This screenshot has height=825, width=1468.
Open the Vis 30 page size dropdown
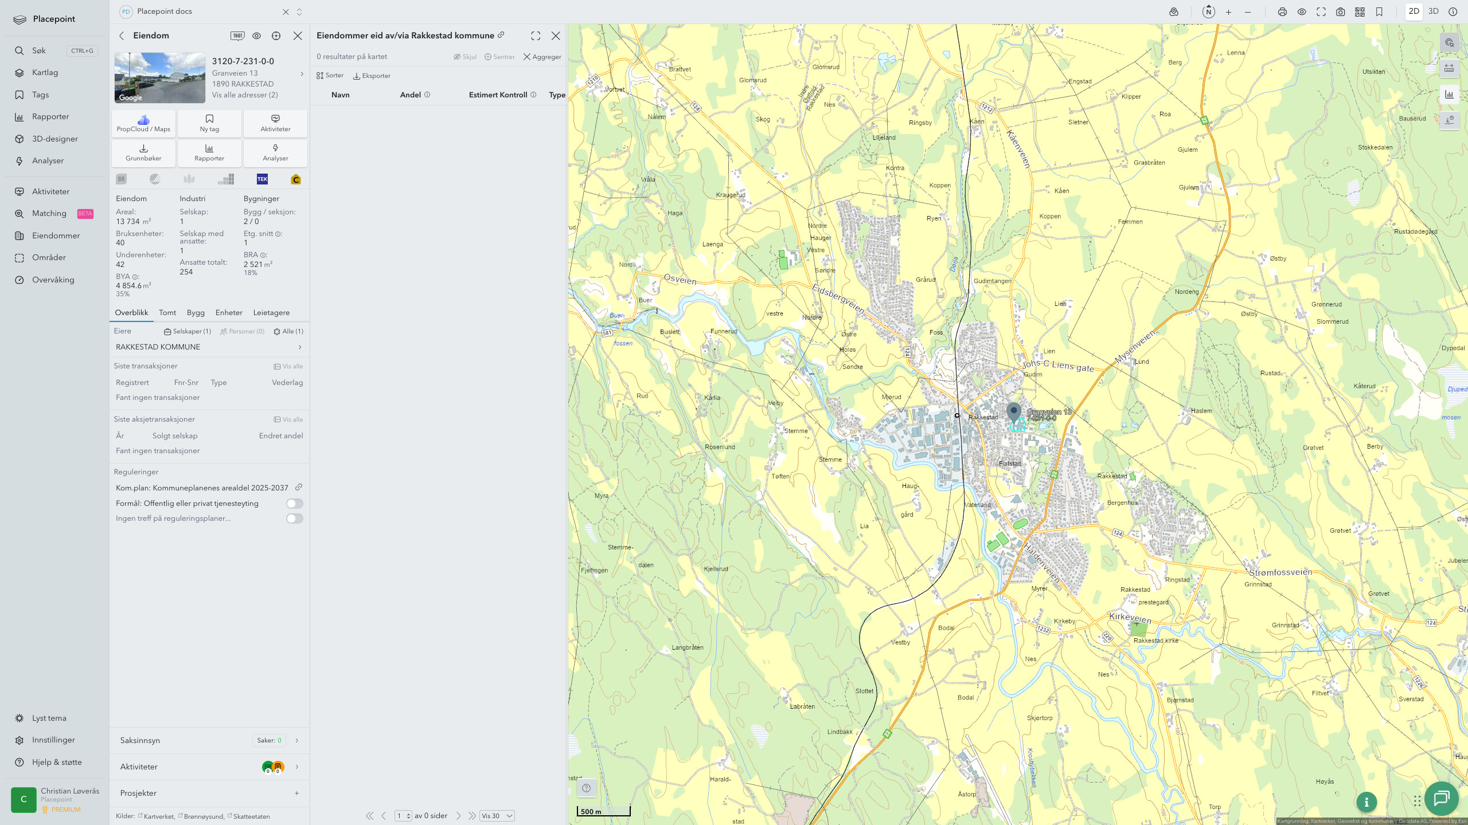click(497, 816)
